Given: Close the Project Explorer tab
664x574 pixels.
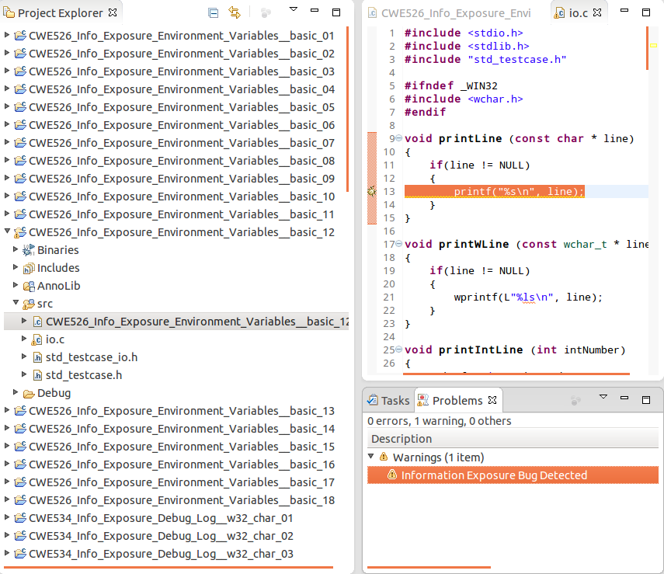Looking at the screenshot, I should 113,12.
